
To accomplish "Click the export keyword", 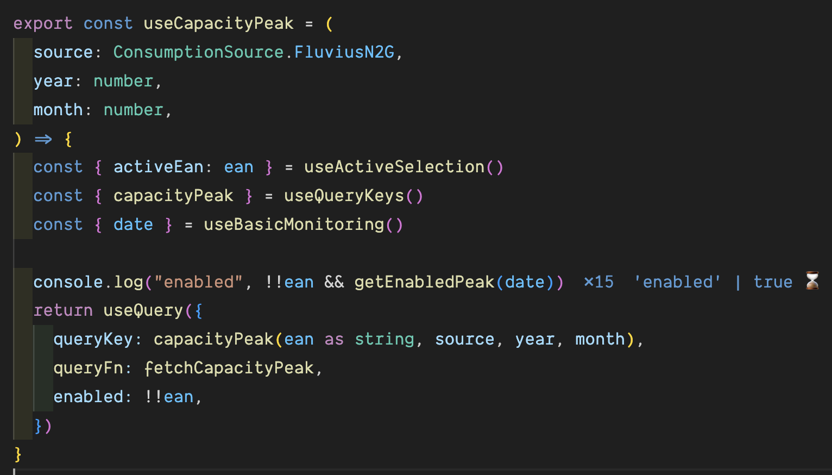I will point(43,23).
